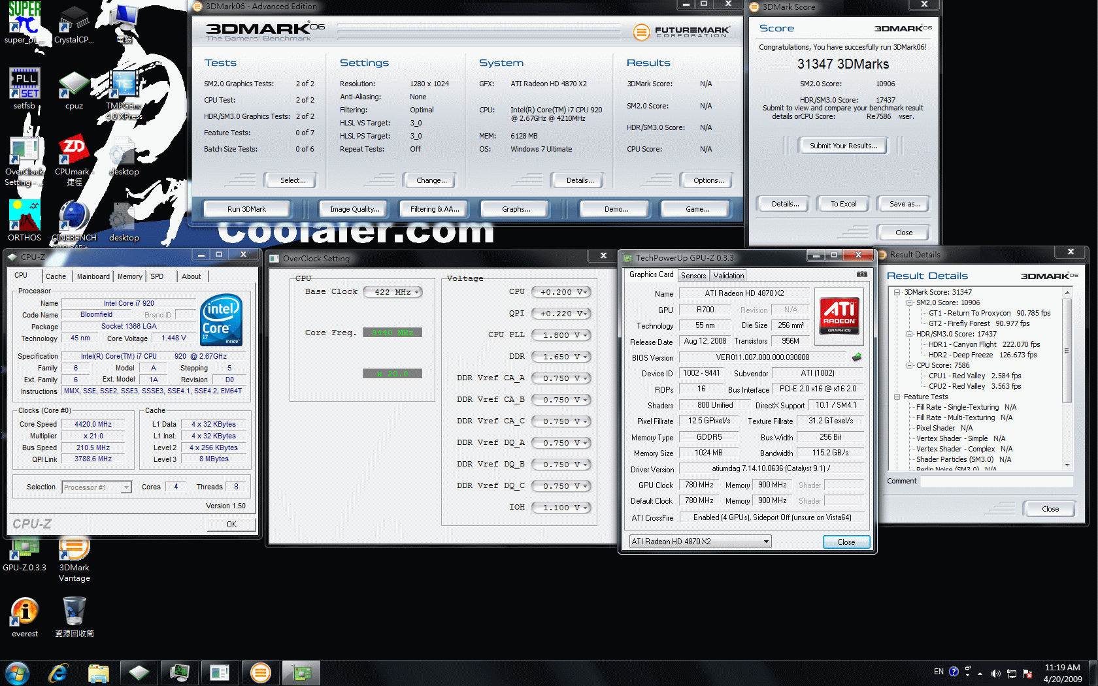Select the ORTHOS desktop icon
The width and height of the screenshot is (1098, 686).
click(x=24, y=221)
